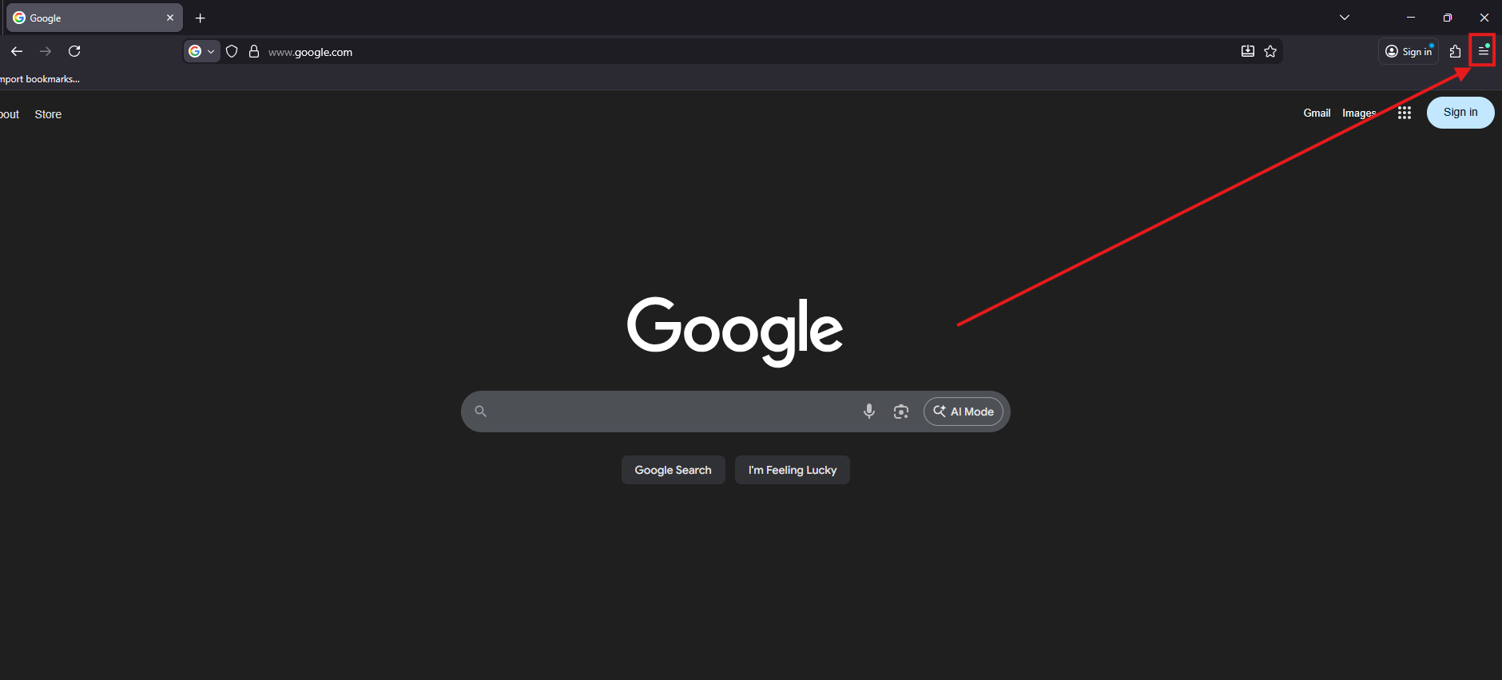Bookmark this page with the star icon
Image resolution: width=1502 pixels, height=680 pixels.
[1270, 51]
